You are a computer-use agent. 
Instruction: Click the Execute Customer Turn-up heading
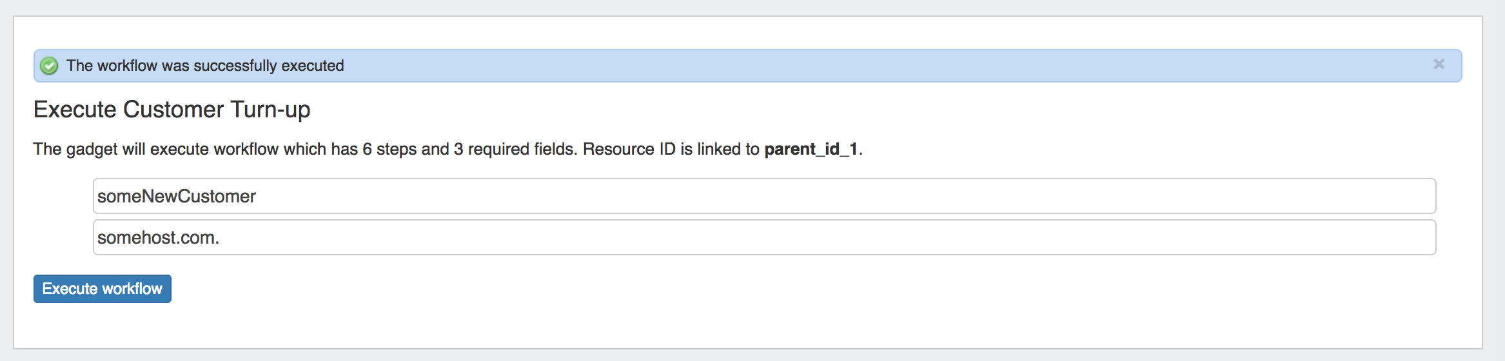[172, 110]
